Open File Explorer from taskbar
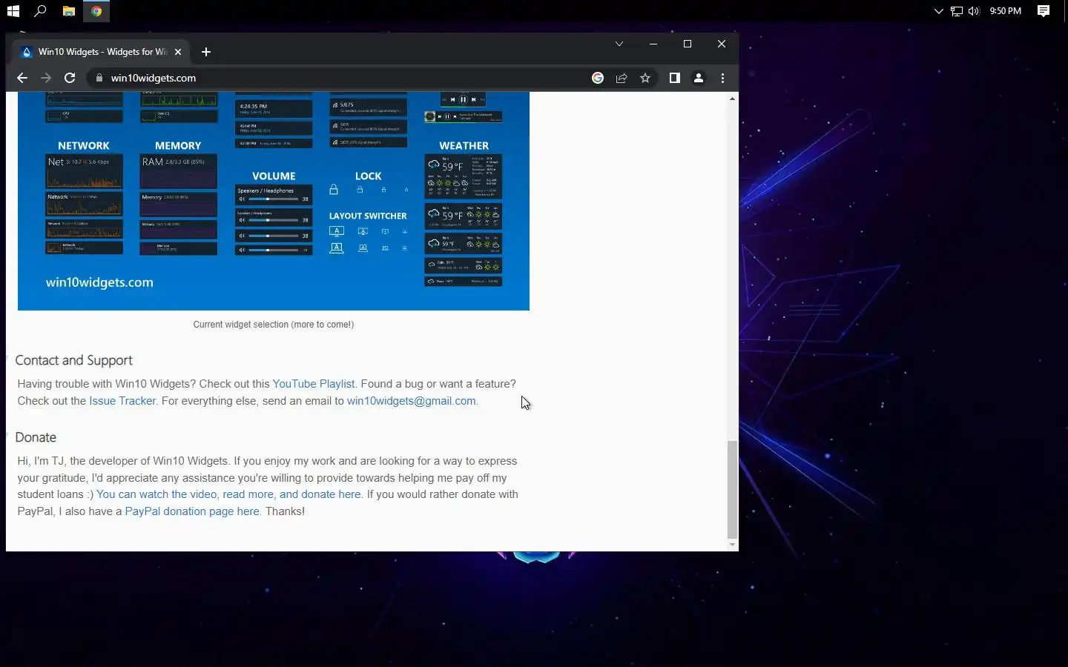Screen dimensions: 1068x667 point(68,11)
